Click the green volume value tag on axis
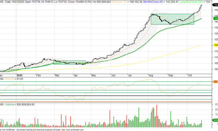This screenshot has width=218, height=131. (215, 120)
